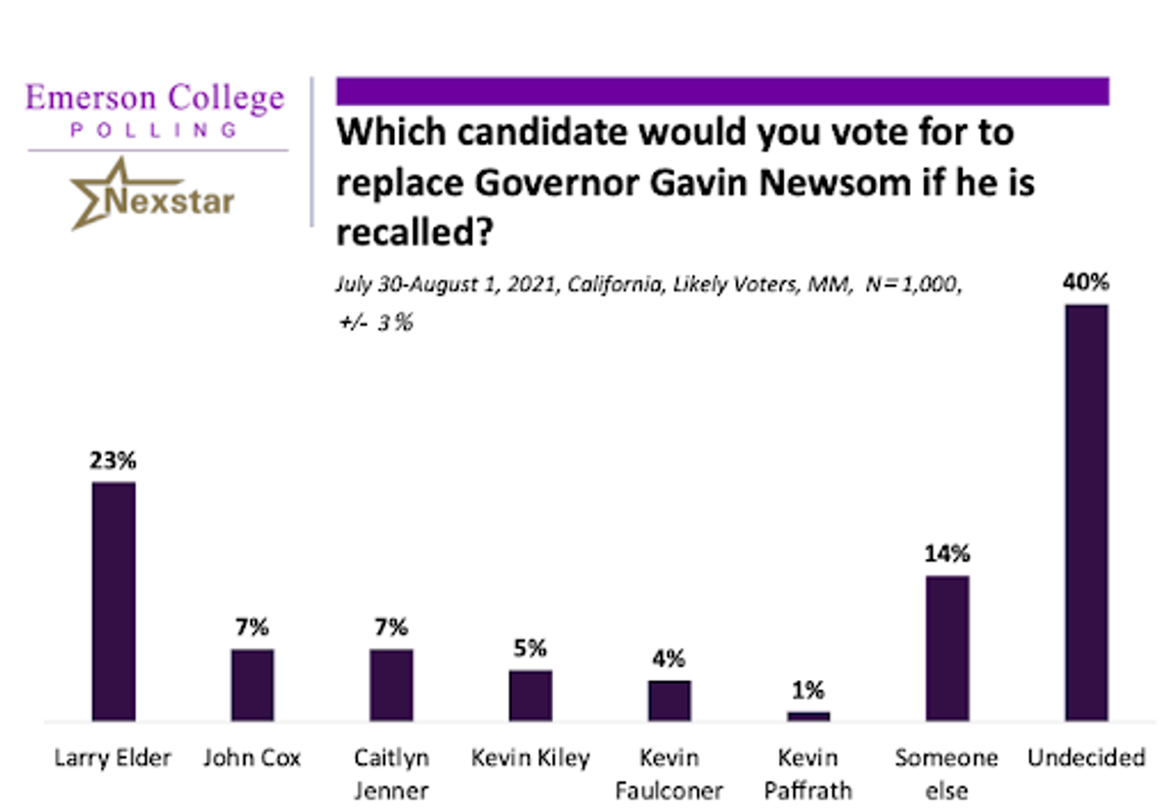Image resolution: width=1173 pixels, height=811 pixels.
Task: Click the chart title about replacing Newsom
Action: click(x=684, y=183)
